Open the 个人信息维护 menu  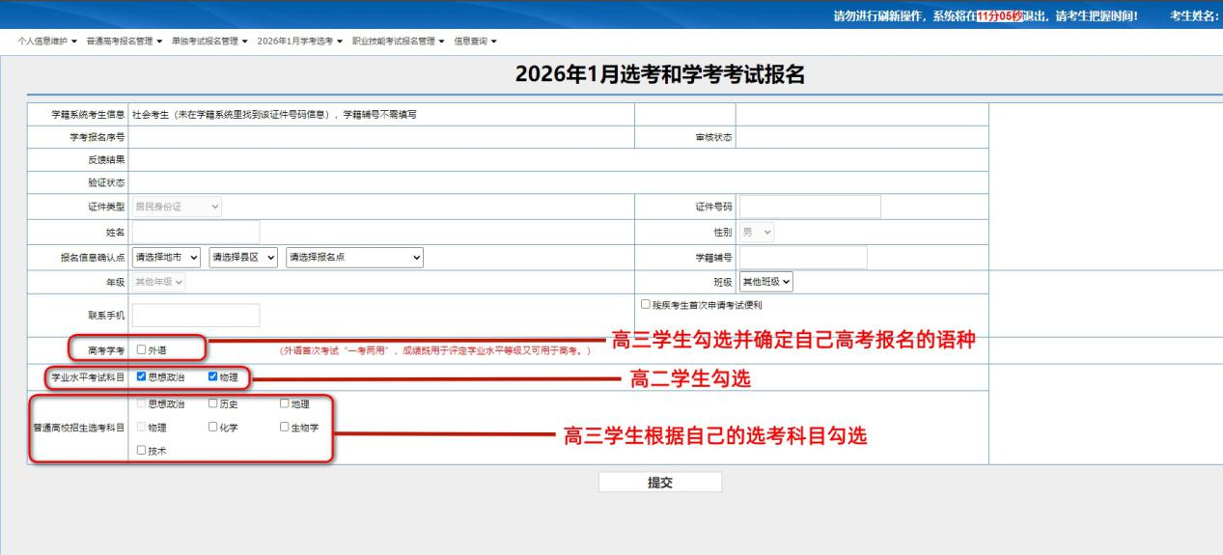[47, 40]
